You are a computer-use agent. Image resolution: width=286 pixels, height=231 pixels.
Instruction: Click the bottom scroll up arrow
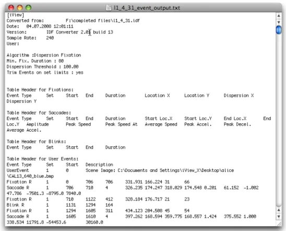pyautogui.click(x=279, y=210)
